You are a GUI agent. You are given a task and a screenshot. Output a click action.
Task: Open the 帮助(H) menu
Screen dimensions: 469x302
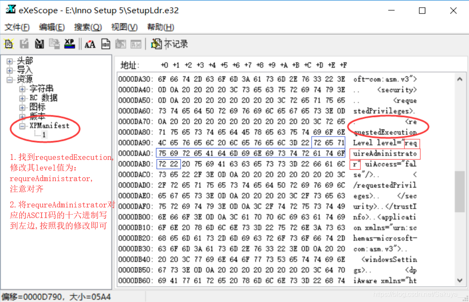click(161, 27)
